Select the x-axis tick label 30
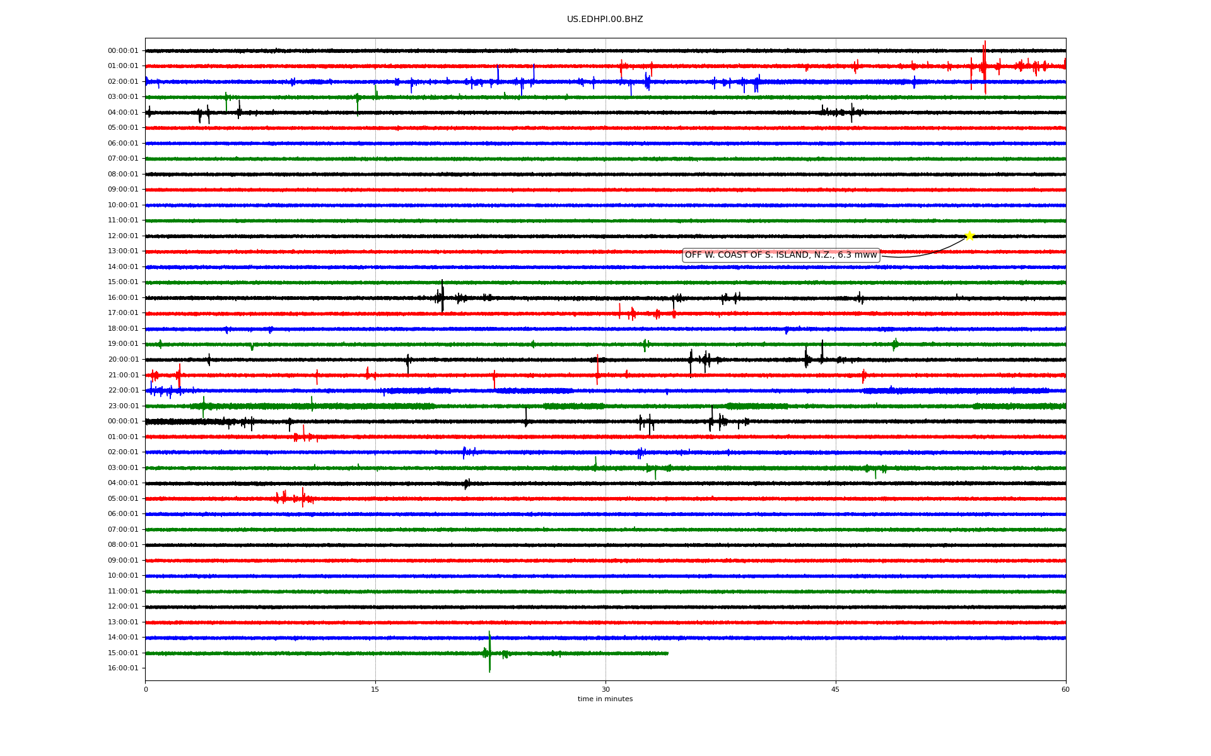Image resolution: width=1211 pixels, height=756 pixels. coord(605,690)
